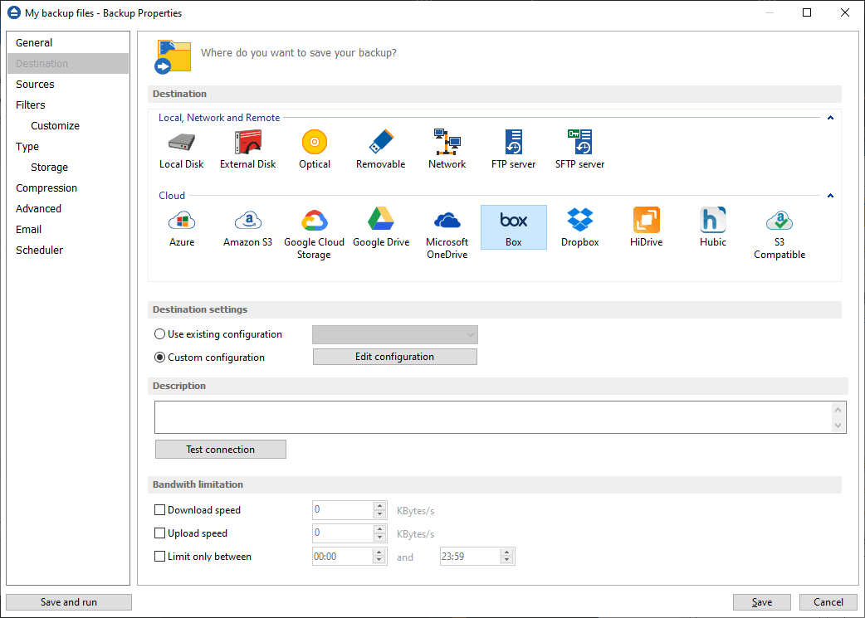Focus the Download speed number field
This screenshot has height=618, width=865.
(343, 510)
